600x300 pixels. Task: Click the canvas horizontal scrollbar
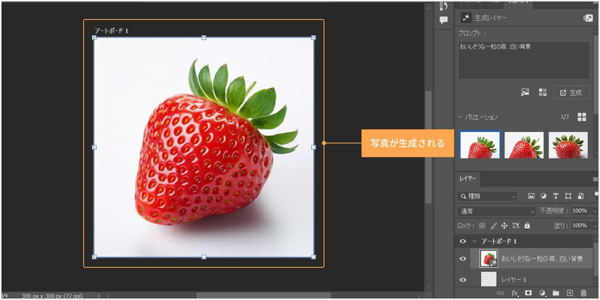pyautogui.click(x=263, y=296)
